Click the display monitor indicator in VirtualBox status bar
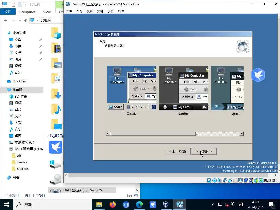Screen dimensions: 280x210 [241, 180]
